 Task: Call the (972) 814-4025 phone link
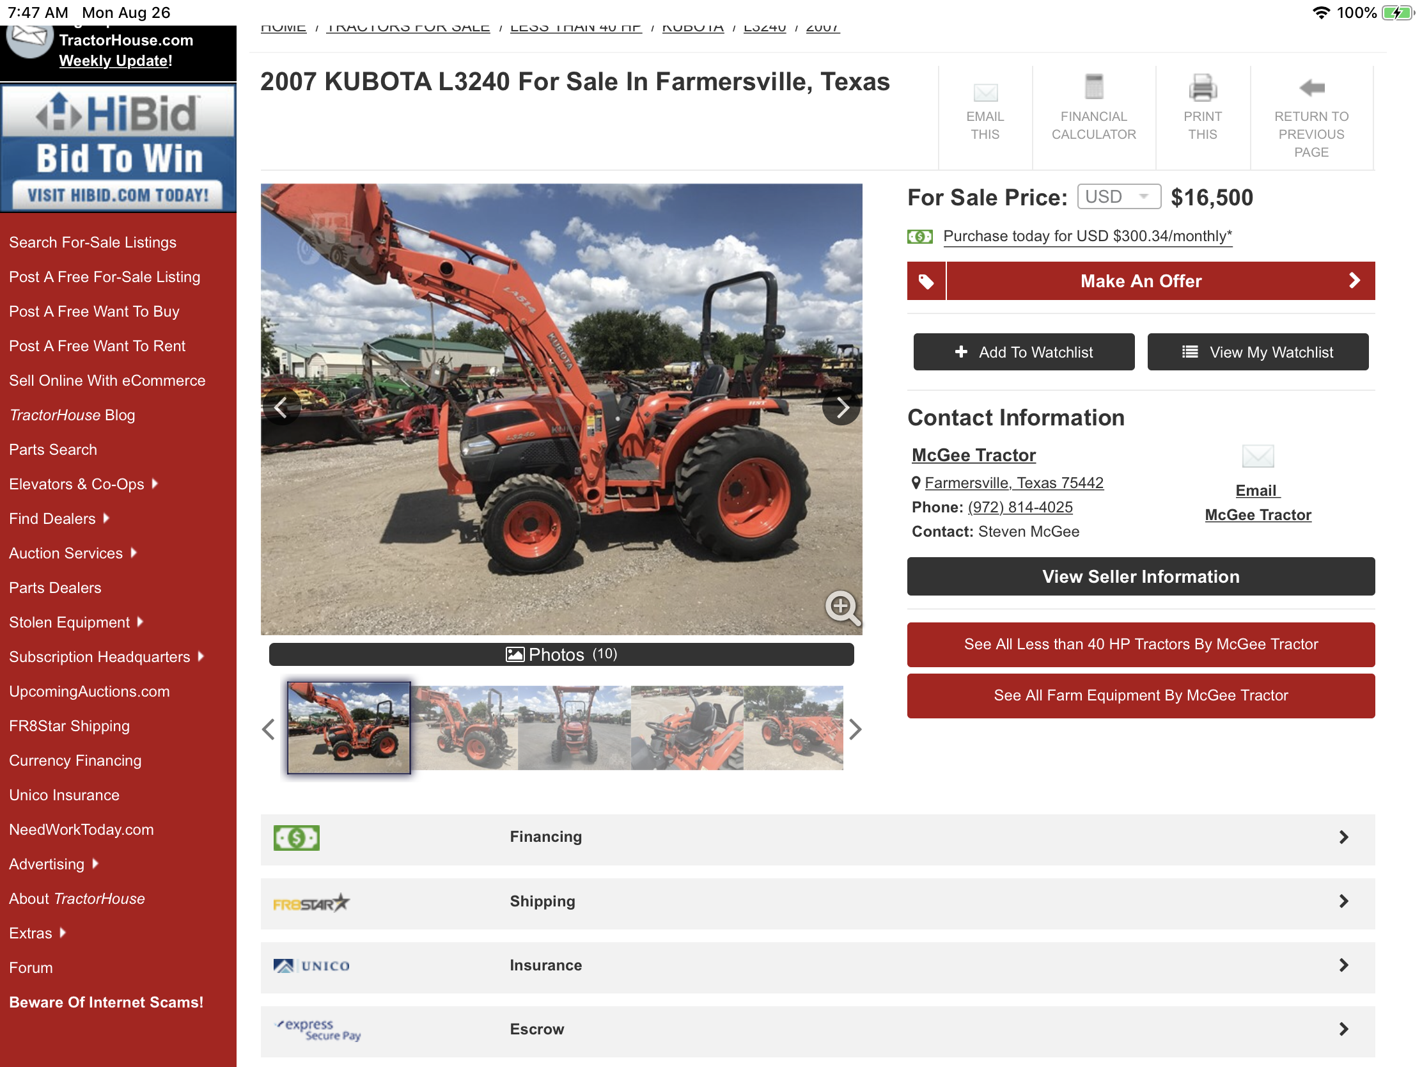pos(1020,507)
